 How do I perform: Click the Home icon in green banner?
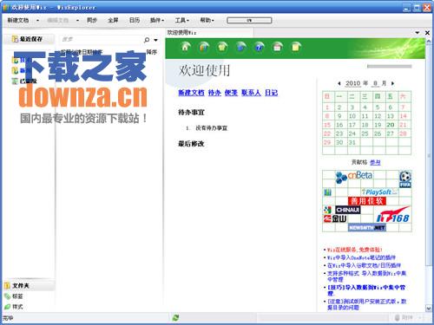point(185,47)
